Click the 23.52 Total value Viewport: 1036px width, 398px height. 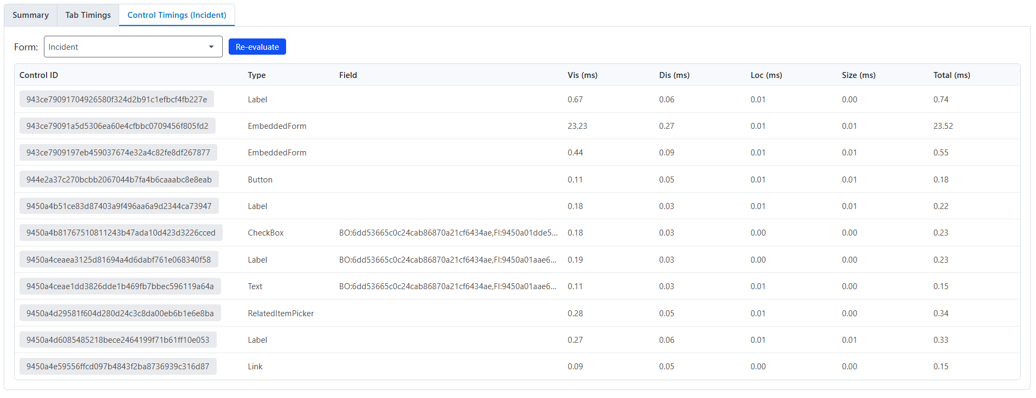(943, 126)
